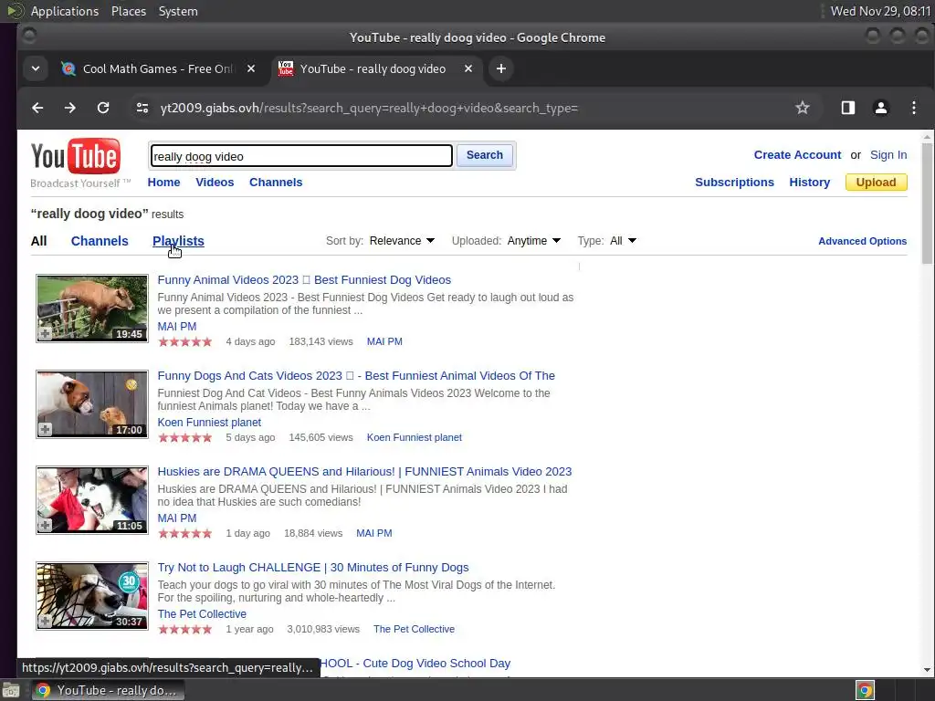The height and width of the screenshot is (701, 935).
Task: Click Chrome icon in bottom-right panel tray
Action: pos(866,690)
